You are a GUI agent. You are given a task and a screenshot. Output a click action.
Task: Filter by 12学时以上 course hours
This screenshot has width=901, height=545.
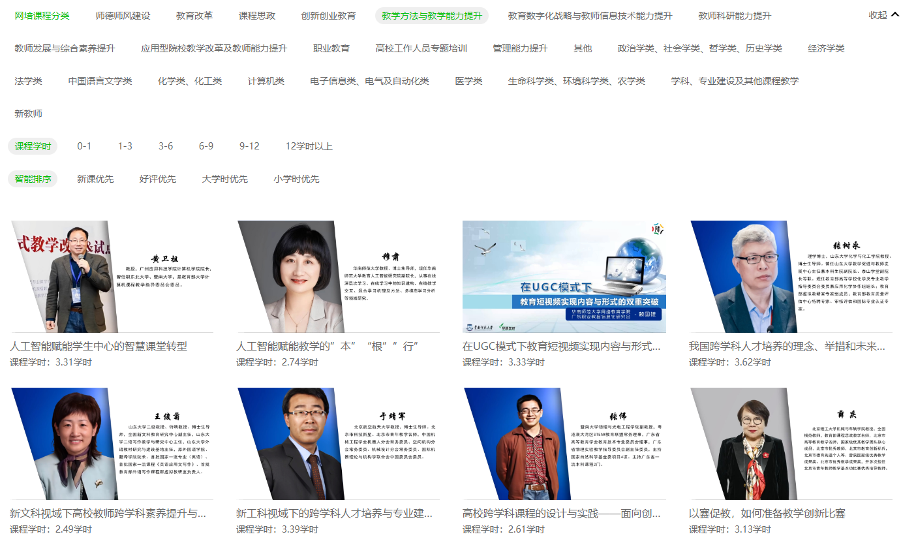click(309, 146)
